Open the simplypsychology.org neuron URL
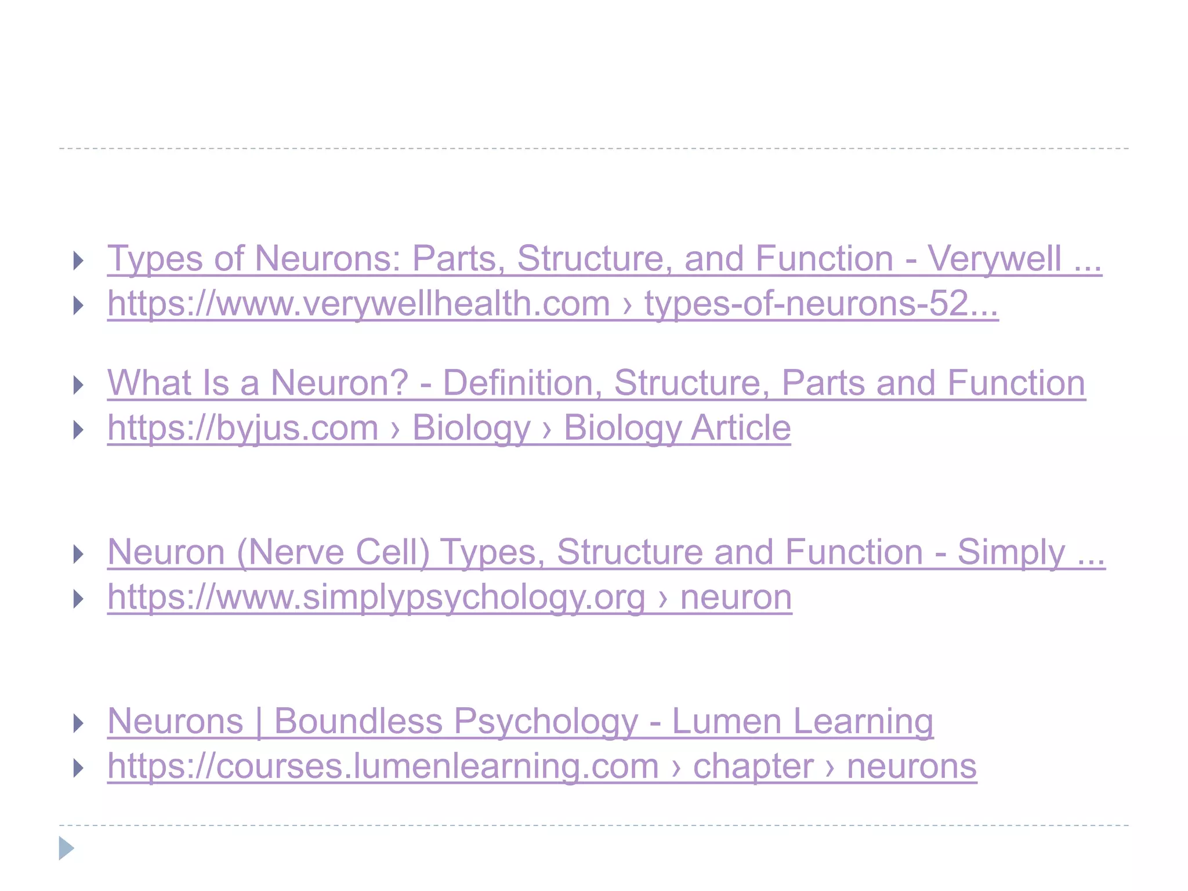This screenshot has height=891, width=1188. coord(450,597)
